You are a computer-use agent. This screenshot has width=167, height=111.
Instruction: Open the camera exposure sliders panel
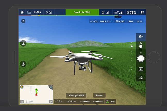pos(141,77)
